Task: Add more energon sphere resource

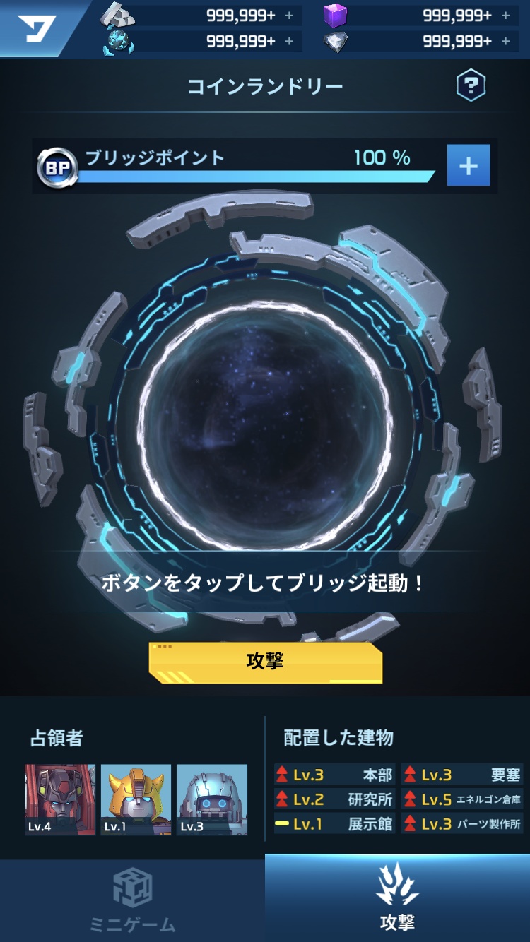Action: tap(289, 42)
